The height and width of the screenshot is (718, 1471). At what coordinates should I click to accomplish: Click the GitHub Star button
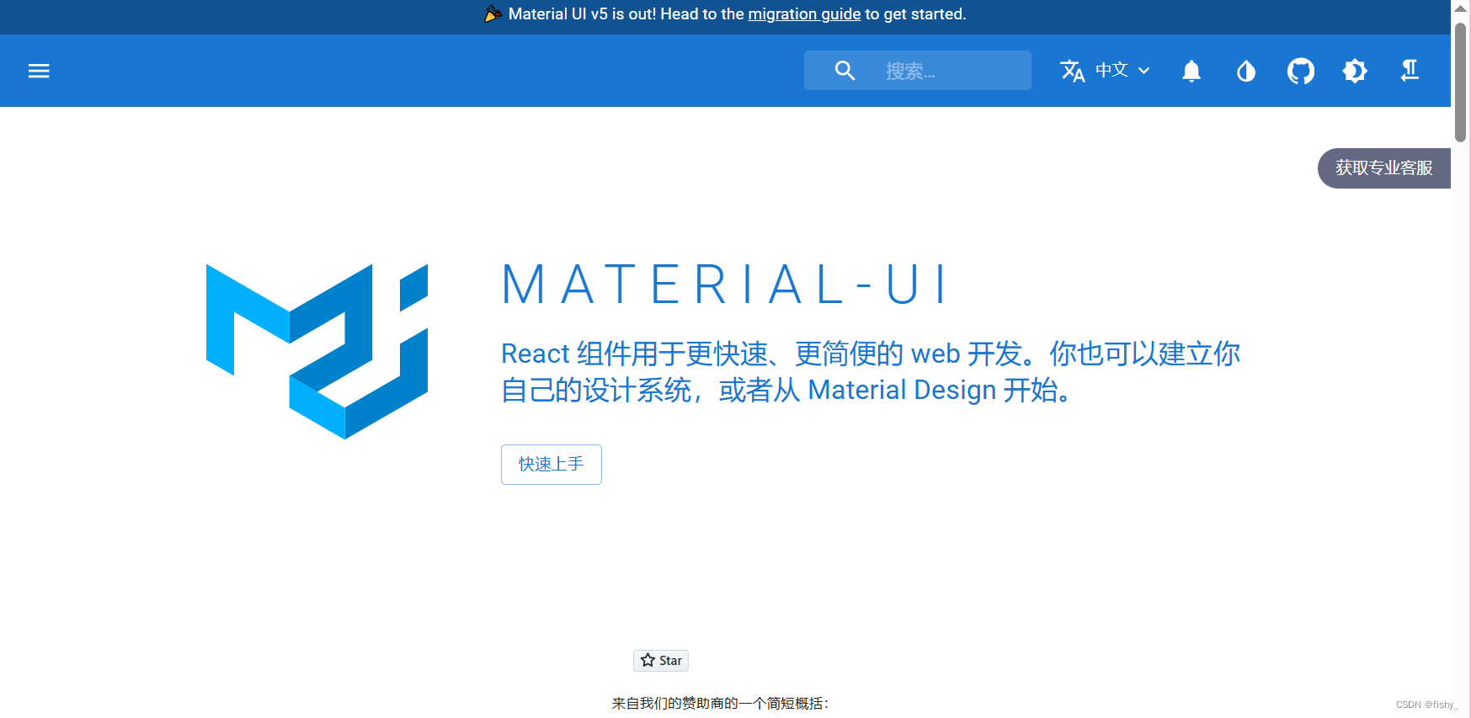661,661
